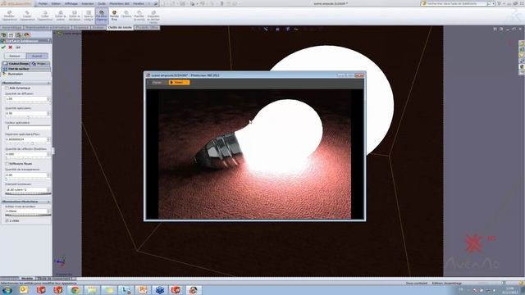Click Rappeler le dernier rendu icon
The image size is (525, 295).
click(153, 16)
